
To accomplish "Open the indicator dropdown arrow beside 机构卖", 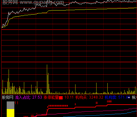I will coord(129,98).
